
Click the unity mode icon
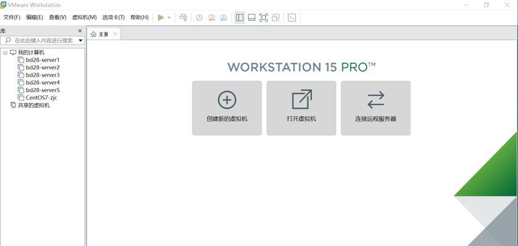275,17
